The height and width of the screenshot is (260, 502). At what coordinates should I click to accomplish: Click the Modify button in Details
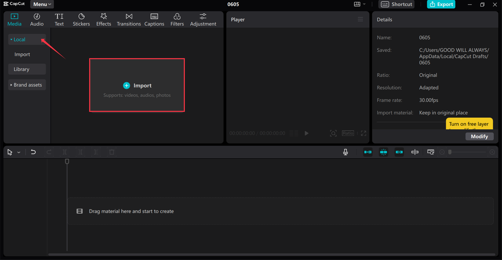tap(479, 136)
